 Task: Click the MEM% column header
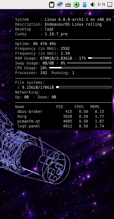pyautogui.click(x=95, y=107)
